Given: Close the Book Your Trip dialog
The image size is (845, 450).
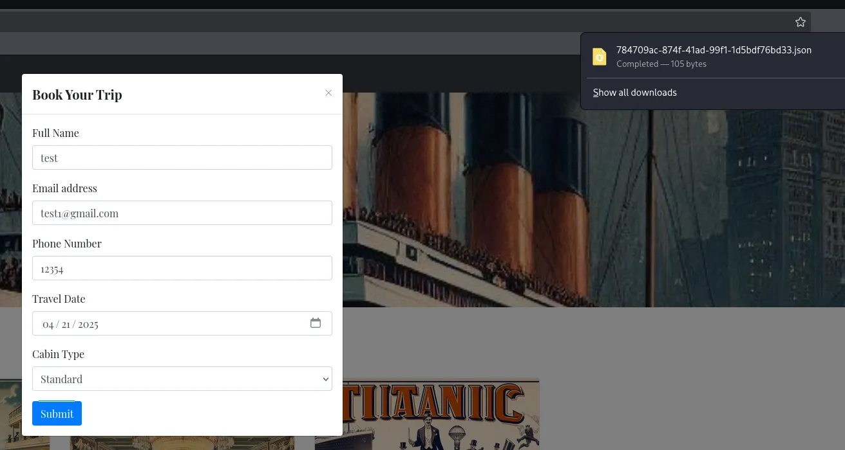Looking at the screenshot, I should pos(328,93).
